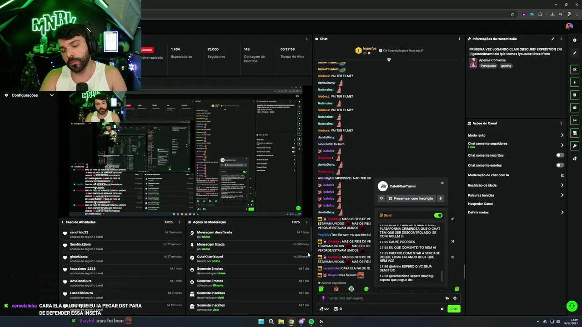Click the user message history scrollbar
The width and height of the screenshot is (582, 327).
pos(442,276)
